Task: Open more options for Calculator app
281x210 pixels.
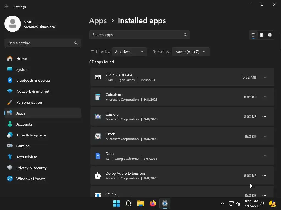Action: coord(264,97)
